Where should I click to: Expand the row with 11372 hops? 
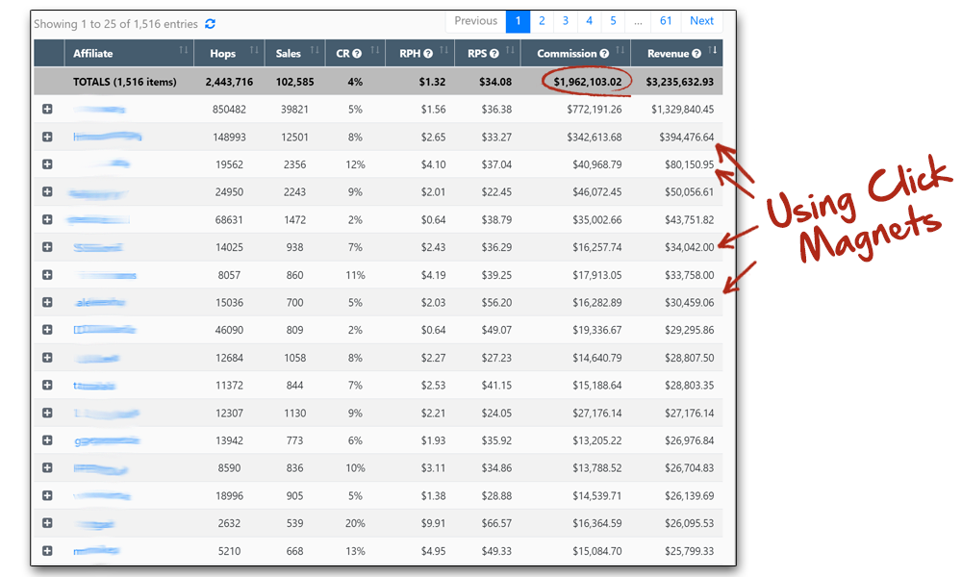47,385
